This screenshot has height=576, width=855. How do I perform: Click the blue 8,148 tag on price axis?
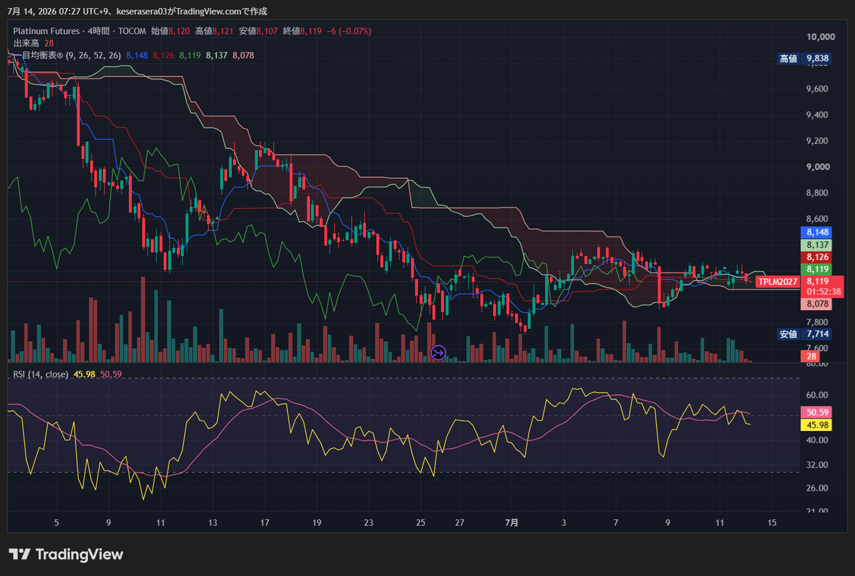coord(818,232)
